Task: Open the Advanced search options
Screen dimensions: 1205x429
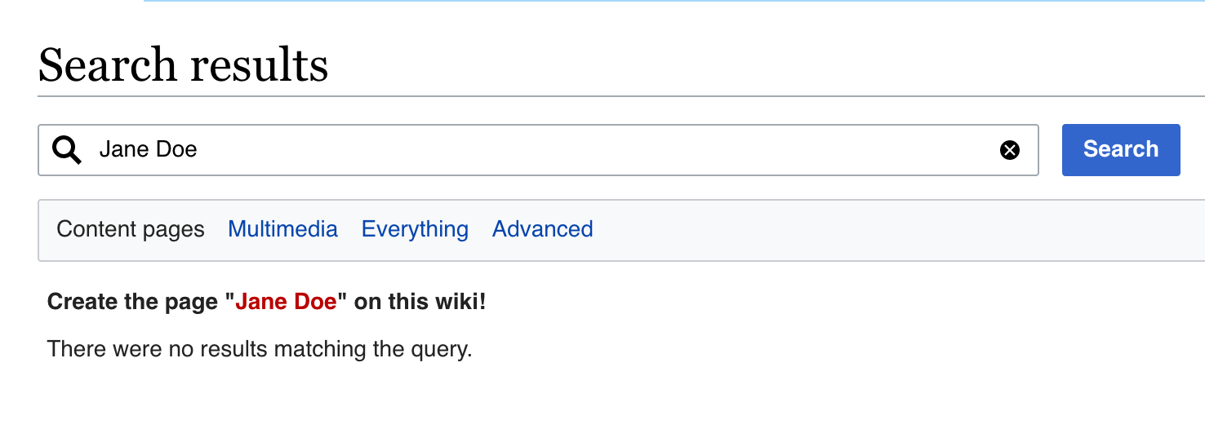Action: coord(542,230)
